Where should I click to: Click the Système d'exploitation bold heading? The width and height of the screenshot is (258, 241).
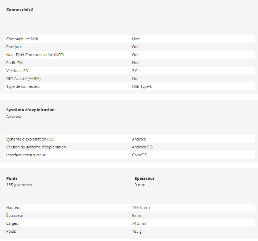point(30,110)
